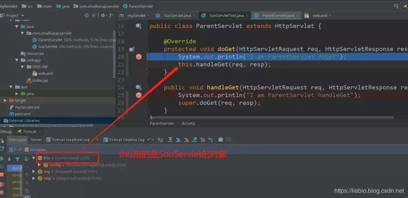The image size is (408, 198).
Task: Close the ParentServlet.java tab
Action: [298, 15]
